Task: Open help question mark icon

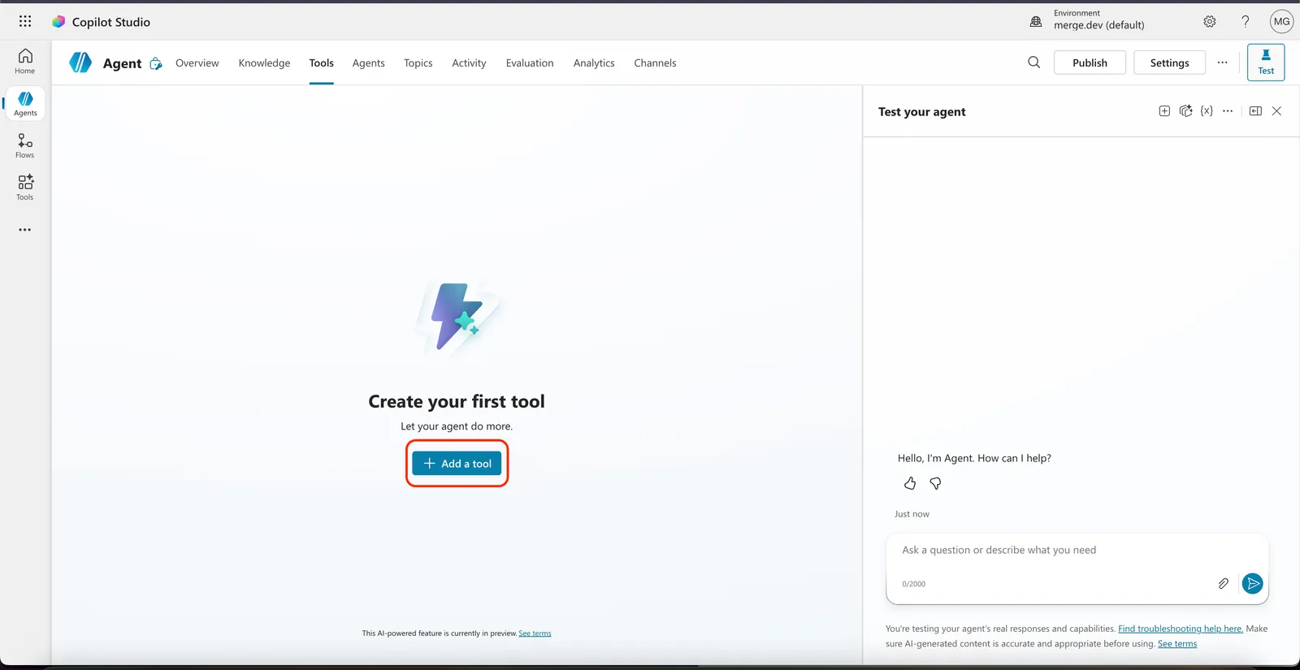Action: [x=1246, y=22]
